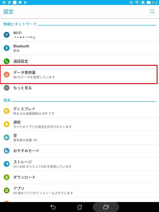Tap the Bluetooth symbol icon
This screenshot has height=212, width=159.
tap(7, 48)
